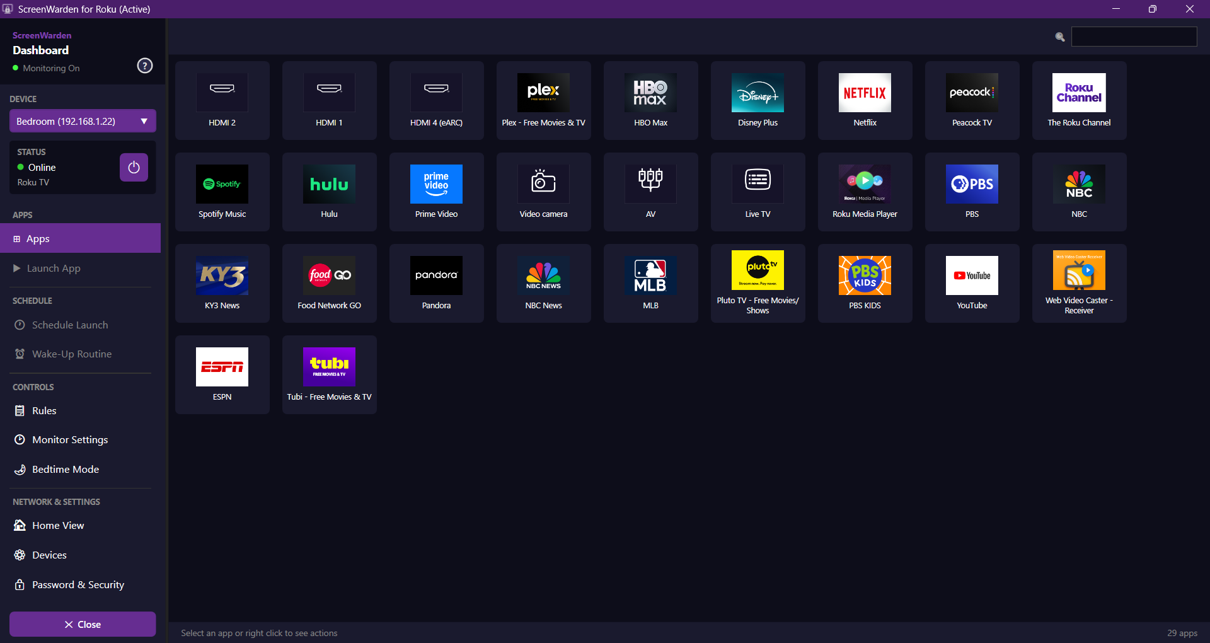Viewport: 1210px width, 643px height.
Task: Open Roku Media Player tile
Action: 865,192
